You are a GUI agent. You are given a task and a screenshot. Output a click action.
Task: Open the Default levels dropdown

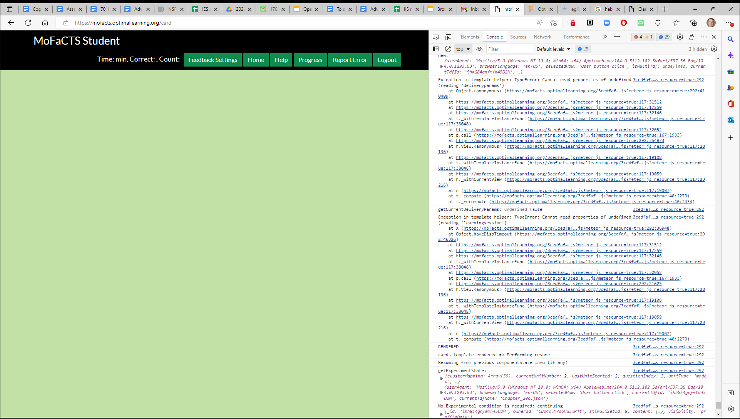pos(553,49)
